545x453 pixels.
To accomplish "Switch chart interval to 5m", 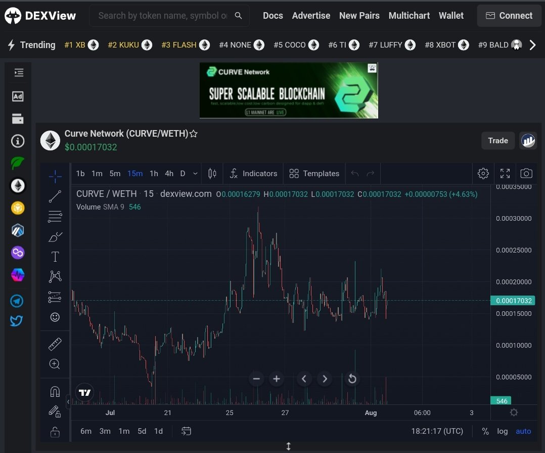I will pos(115,173).
